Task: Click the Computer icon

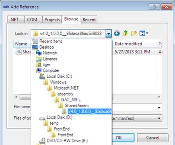Action: pos(39,70)
